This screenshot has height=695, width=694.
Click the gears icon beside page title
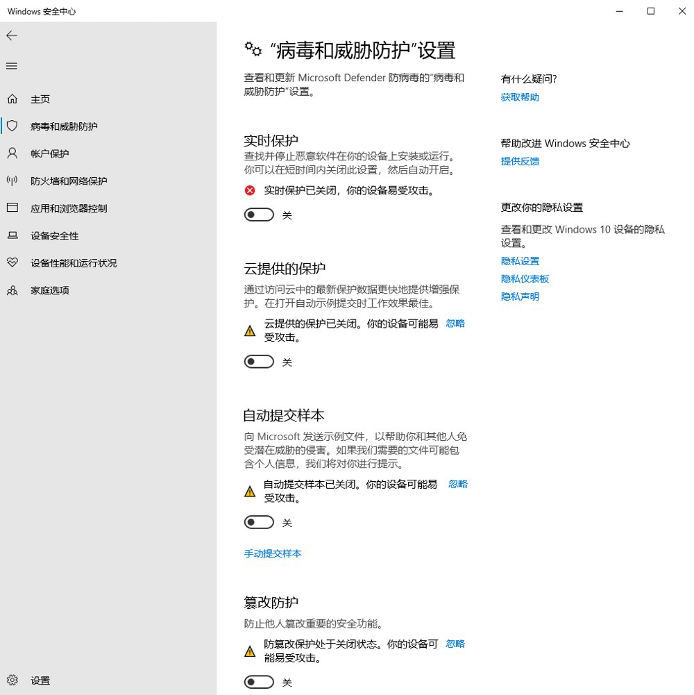click(253, 49)
